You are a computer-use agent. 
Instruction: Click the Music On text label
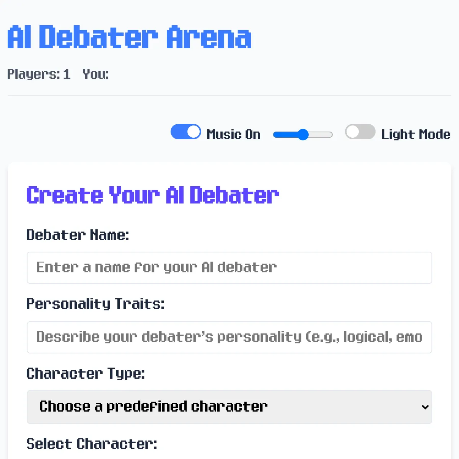point(233,135)
